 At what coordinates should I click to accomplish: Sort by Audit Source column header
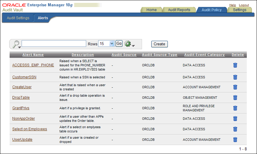click(124, 55)
